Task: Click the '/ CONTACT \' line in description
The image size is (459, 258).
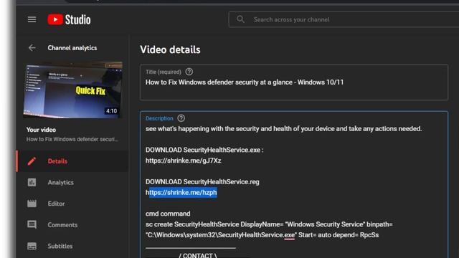Action: pyautogui.click(x=198, y=255)
